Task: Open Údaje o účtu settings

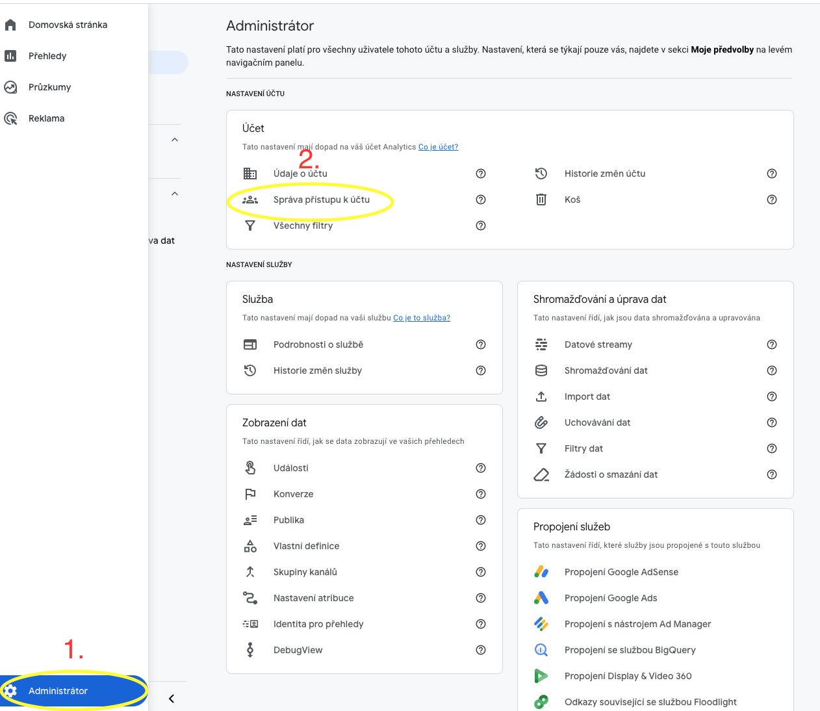Action: [x=300, y=174]
